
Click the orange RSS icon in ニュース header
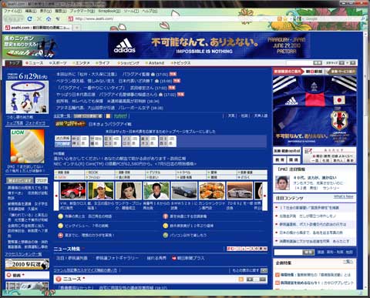[x=240, y=279]
